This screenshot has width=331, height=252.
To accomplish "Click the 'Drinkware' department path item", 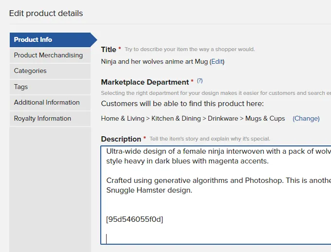I will tap(223, 119).
